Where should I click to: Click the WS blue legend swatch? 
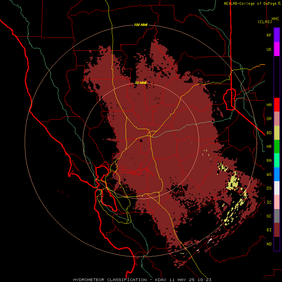point(277,174)
